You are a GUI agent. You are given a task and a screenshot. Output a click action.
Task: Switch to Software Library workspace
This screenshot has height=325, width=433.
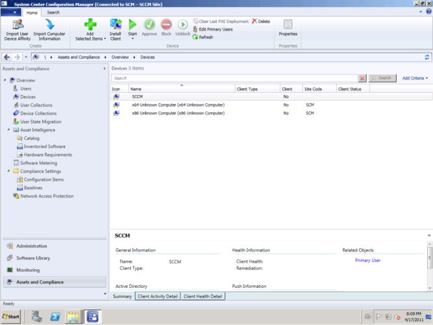[x=54, y=258]
